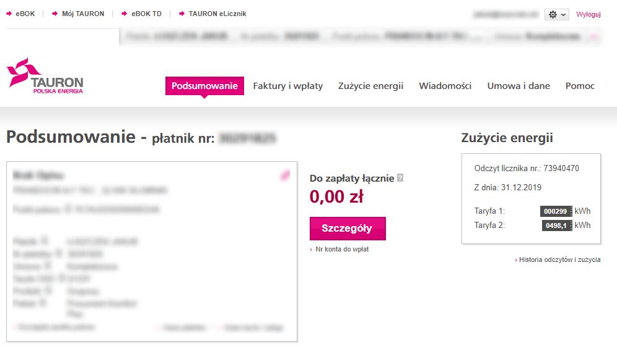Click the TAURON Polska Energia logo
Viewport: 617px width, 346px height.
[45, 77]
